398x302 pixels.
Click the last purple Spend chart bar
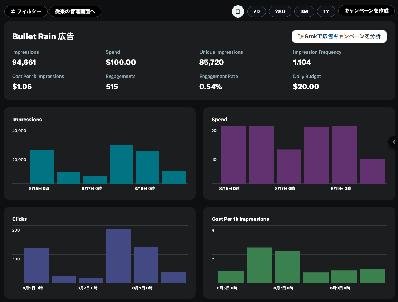click(373, 171)
